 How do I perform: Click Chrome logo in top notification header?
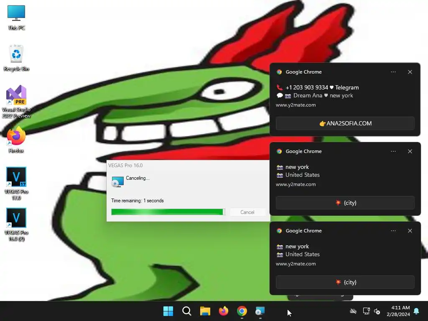[279, 72]
